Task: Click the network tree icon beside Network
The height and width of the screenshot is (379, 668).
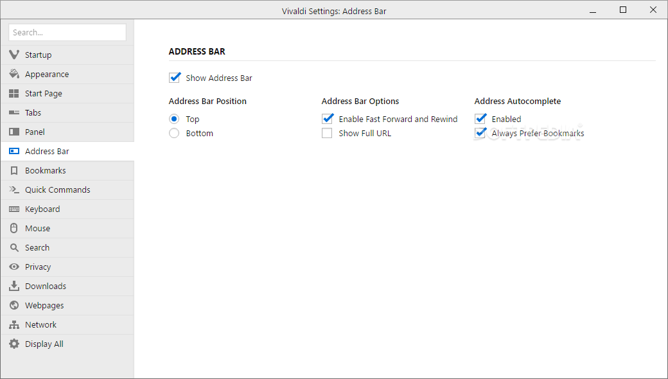Action: (x=14, y=324)
